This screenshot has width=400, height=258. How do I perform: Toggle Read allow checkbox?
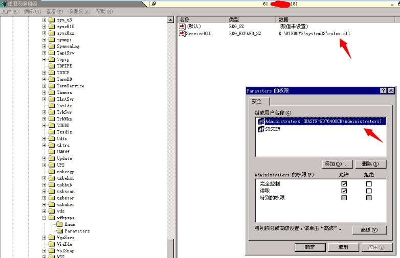coord(344,191)
